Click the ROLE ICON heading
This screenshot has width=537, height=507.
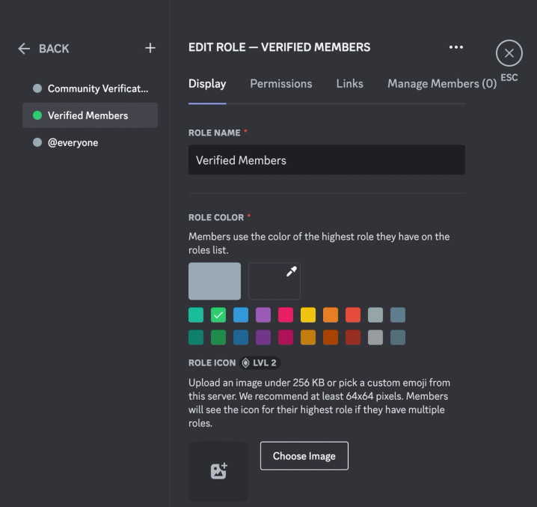coord(212,363)
